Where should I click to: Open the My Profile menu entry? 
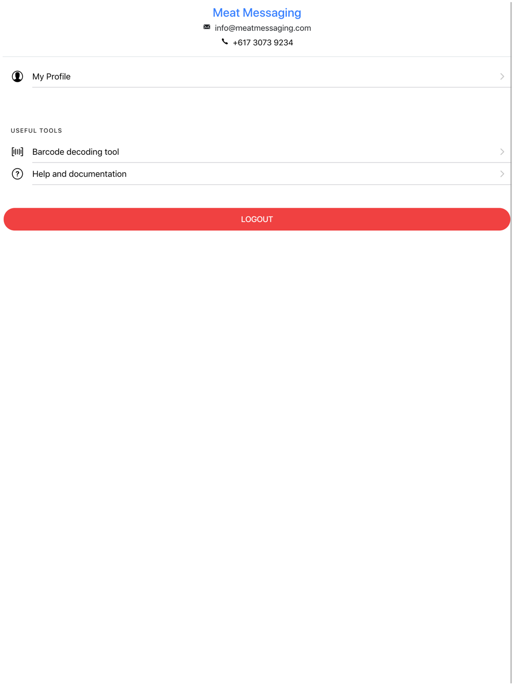click(257, 77)
